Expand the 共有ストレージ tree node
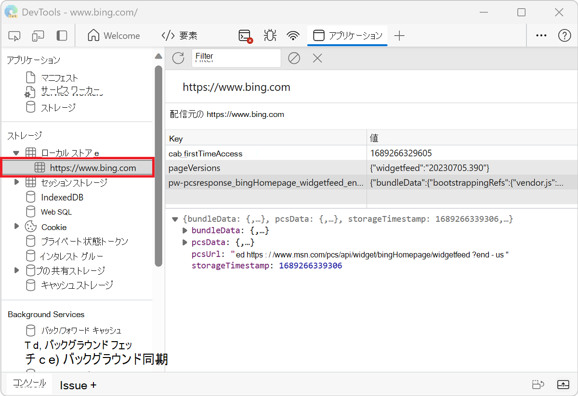 coord(16,270)
